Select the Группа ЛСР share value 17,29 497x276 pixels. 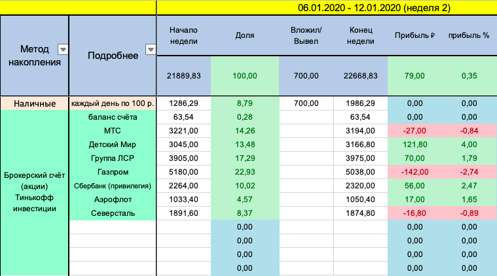point(244,158)
